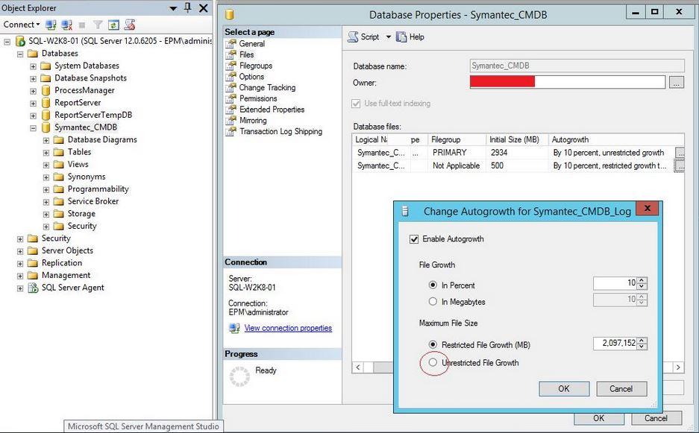Click the Script icon in Database Properties
Viewport: 699px width, 433px height.
(353, 37)
